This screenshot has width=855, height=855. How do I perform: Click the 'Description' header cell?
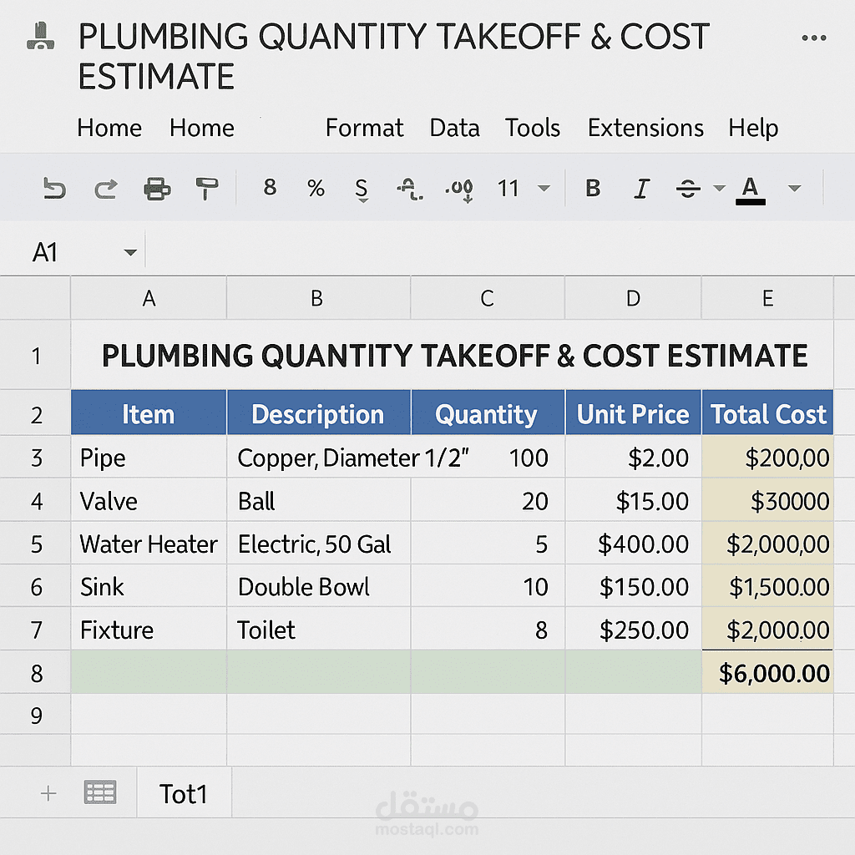coord(318,413)
